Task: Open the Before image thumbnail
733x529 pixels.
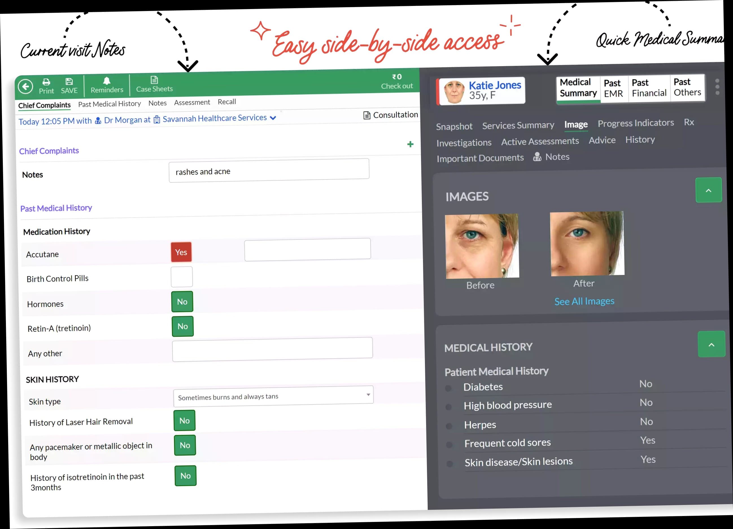Action: pyautogui.click(x=482, y=246)
